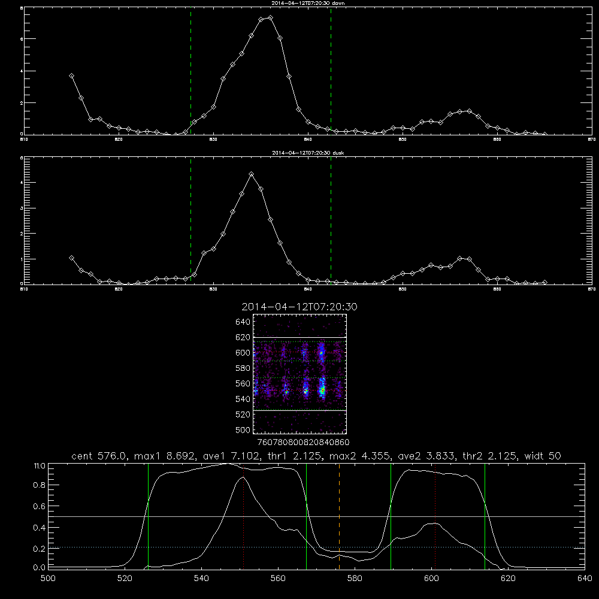Click the upper white horizontal line in spectral image

300,338
